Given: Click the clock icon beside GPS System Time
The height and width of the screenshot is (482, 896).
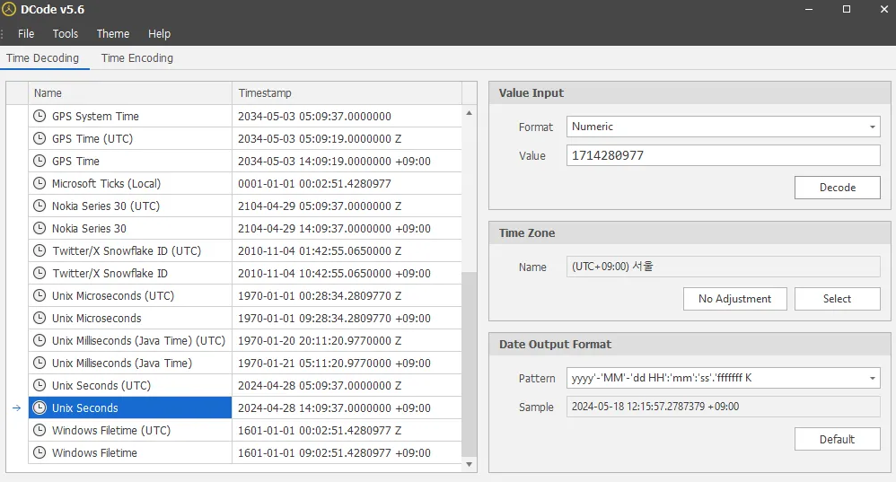Looking at the screenshot, I should pos(40,116).
